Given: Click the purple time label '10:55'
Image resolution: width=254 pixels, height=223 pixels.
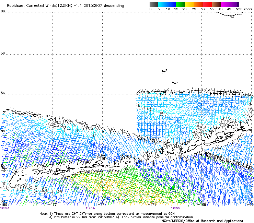Looking at the screenshot, I should (176, 208).
